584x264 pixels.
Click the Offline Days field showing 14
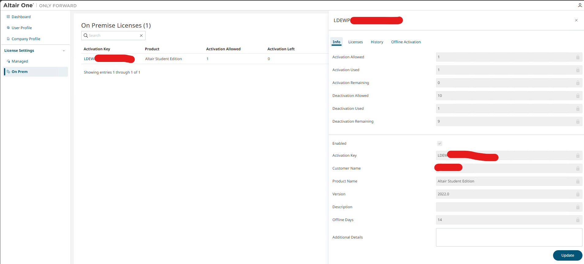tap(509, 220)
